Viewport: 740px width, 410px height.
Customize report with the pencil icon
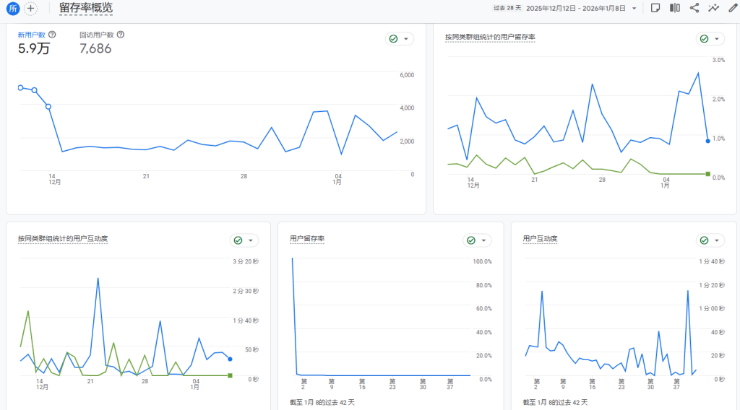click(732, 8)
